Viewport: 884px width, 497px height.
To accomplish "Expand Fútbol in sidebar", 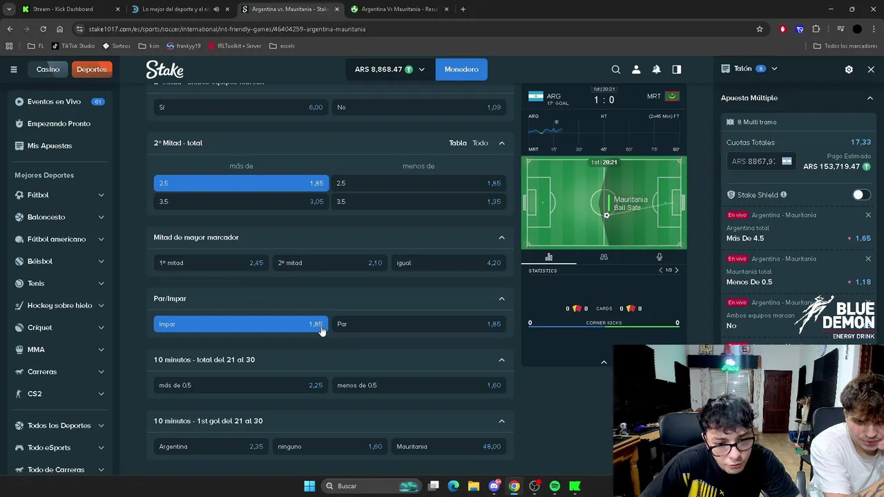I will [101, 195].
